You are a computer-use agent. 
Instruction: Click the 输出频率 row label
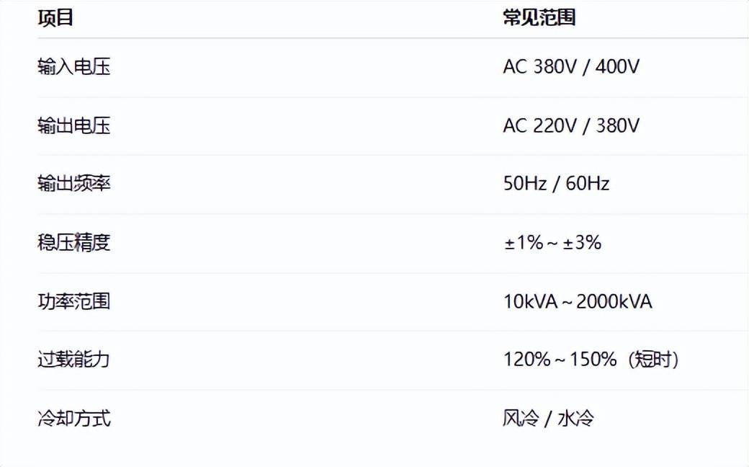tap(73, 184)
